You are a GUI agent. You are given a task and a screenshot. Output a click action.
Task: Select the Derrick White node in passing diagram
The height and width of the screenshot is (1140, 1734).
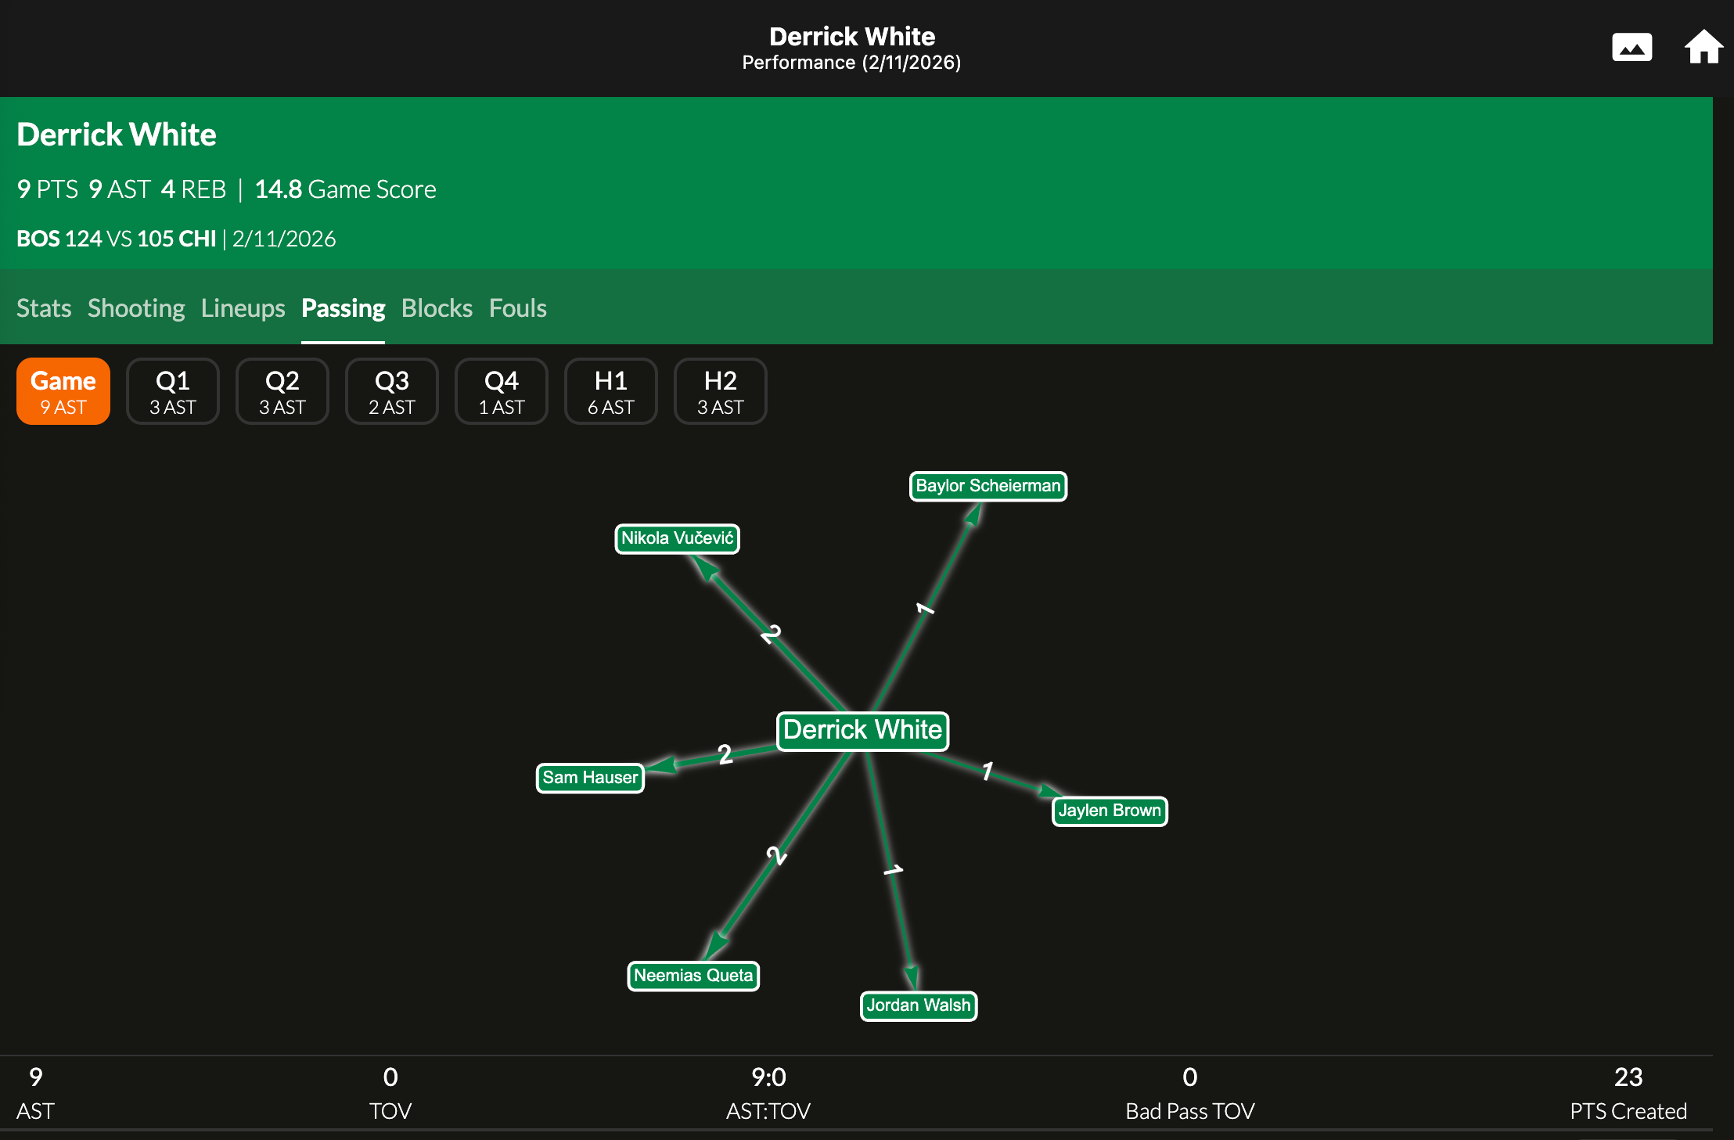(x=862, y=730)
